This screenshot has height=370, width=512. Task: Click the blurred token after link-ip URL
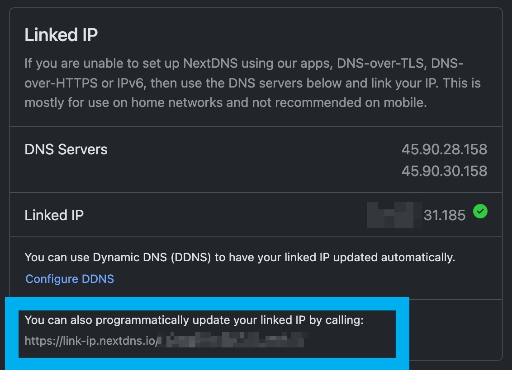click(x=232, y=340)
